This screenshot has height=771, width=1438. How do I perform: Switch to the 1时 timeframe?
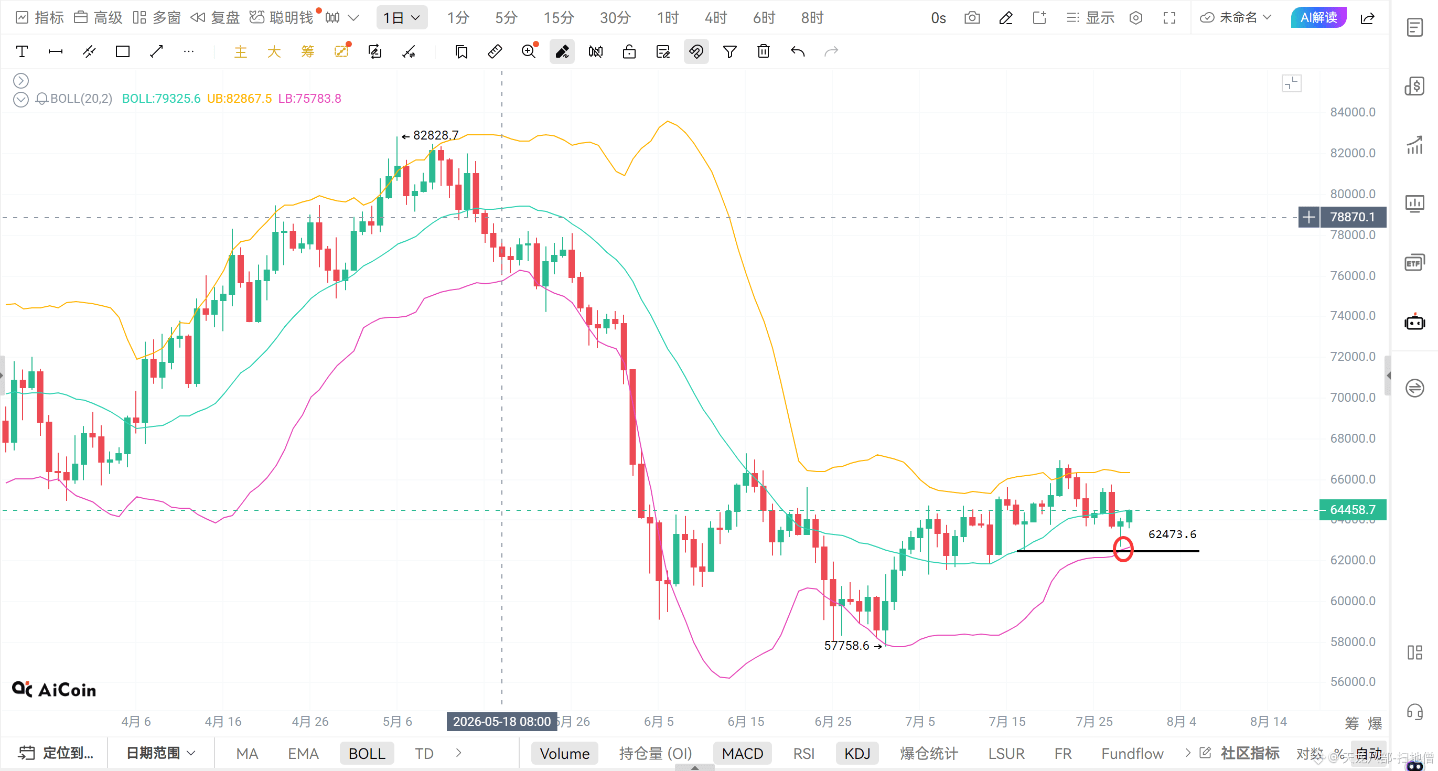[x=667, y=18]
